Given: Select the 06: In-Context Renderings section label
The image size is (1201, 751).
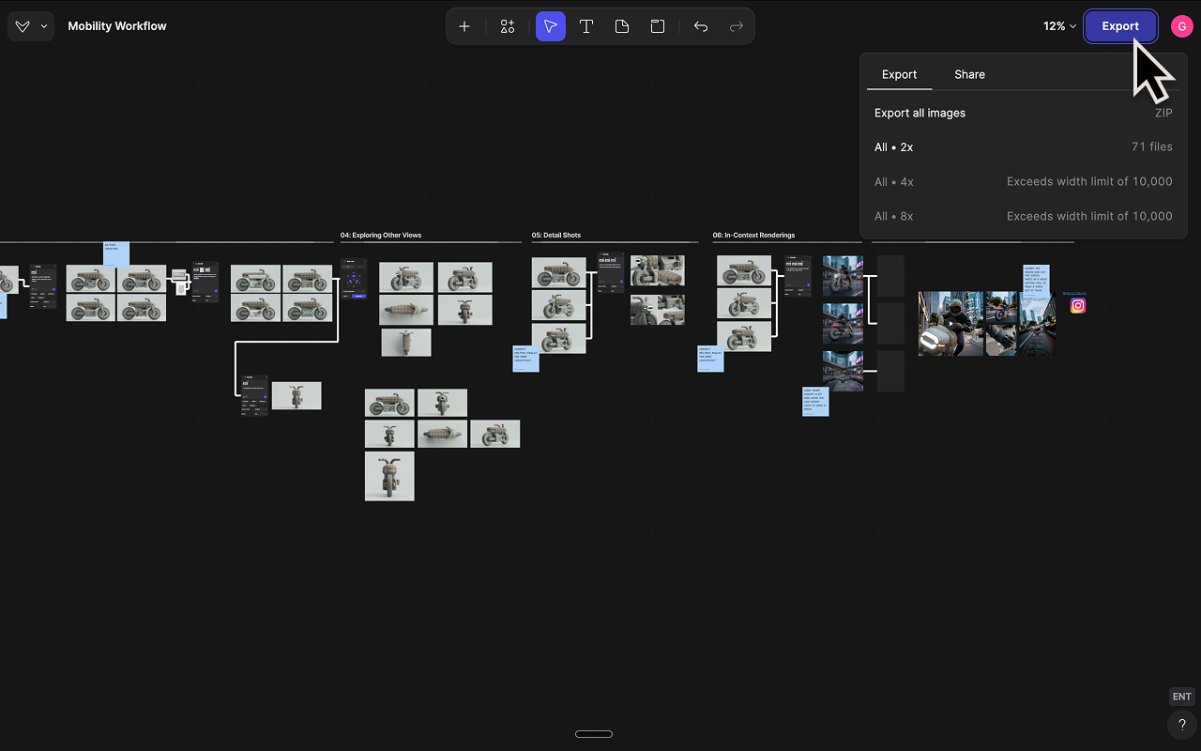Looking at the screenshot, I should [753, 235].
